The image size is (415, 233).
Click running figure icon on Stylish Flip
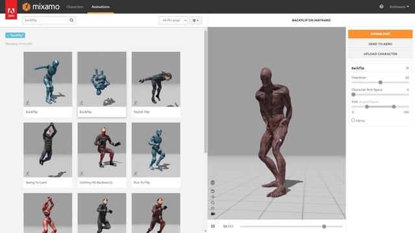tap(136, 103)
